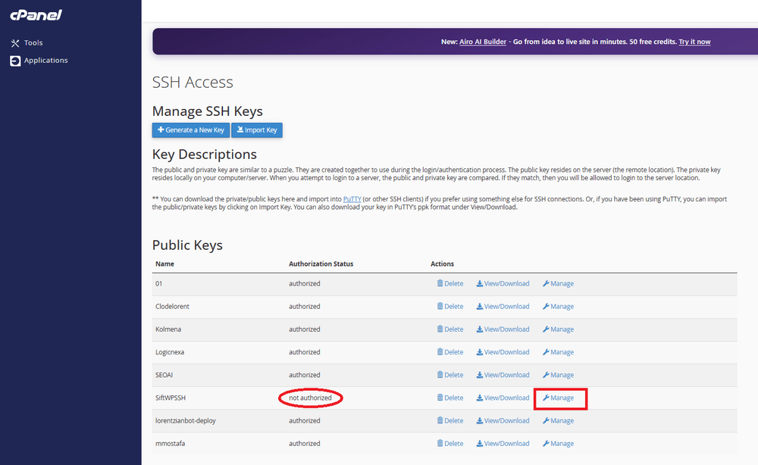Screen dimensions: 758x465
Task: Click the lorentzianbot-deploy key name
Action: pos(186,420)
